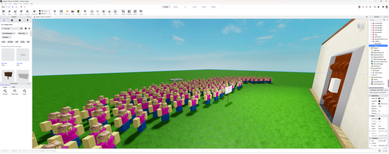The width and height of the screenshot is (389, 154).
Task: Activate the Scale tool
Action: pos(16,12)
